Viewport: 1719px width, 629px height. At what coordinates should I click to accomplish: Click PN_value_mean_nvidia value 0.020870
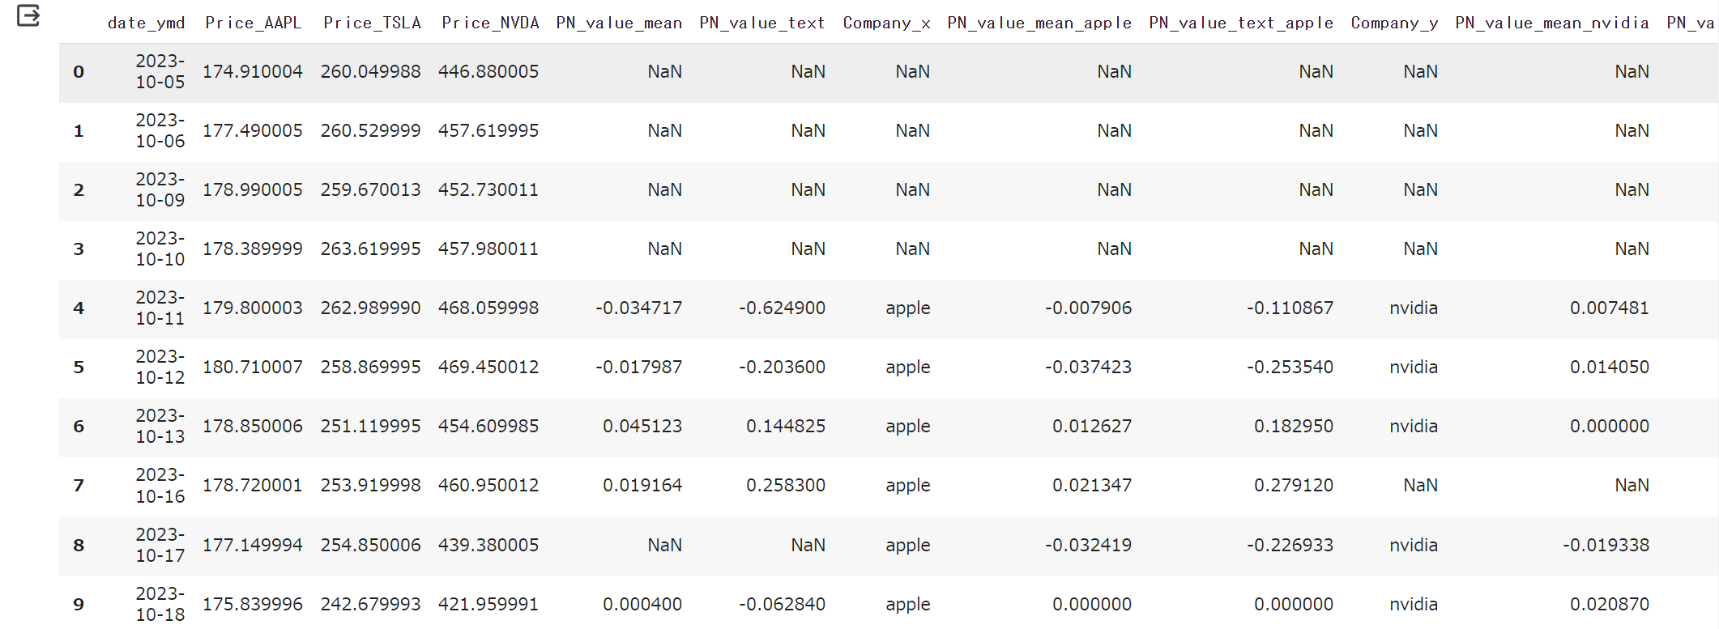coord(1610,605)
